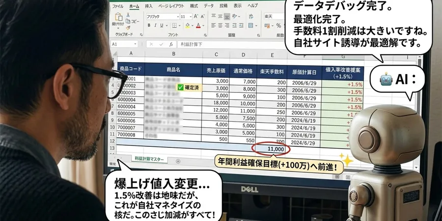
Task: Click the Format Painter brush icon
Action: [x=128, y=28]
